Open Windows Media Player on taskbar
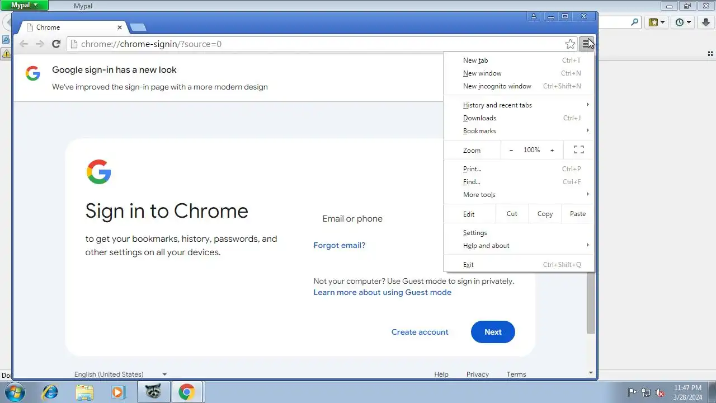Viewport: 716px width, 403px height. [x=118, y=392]
